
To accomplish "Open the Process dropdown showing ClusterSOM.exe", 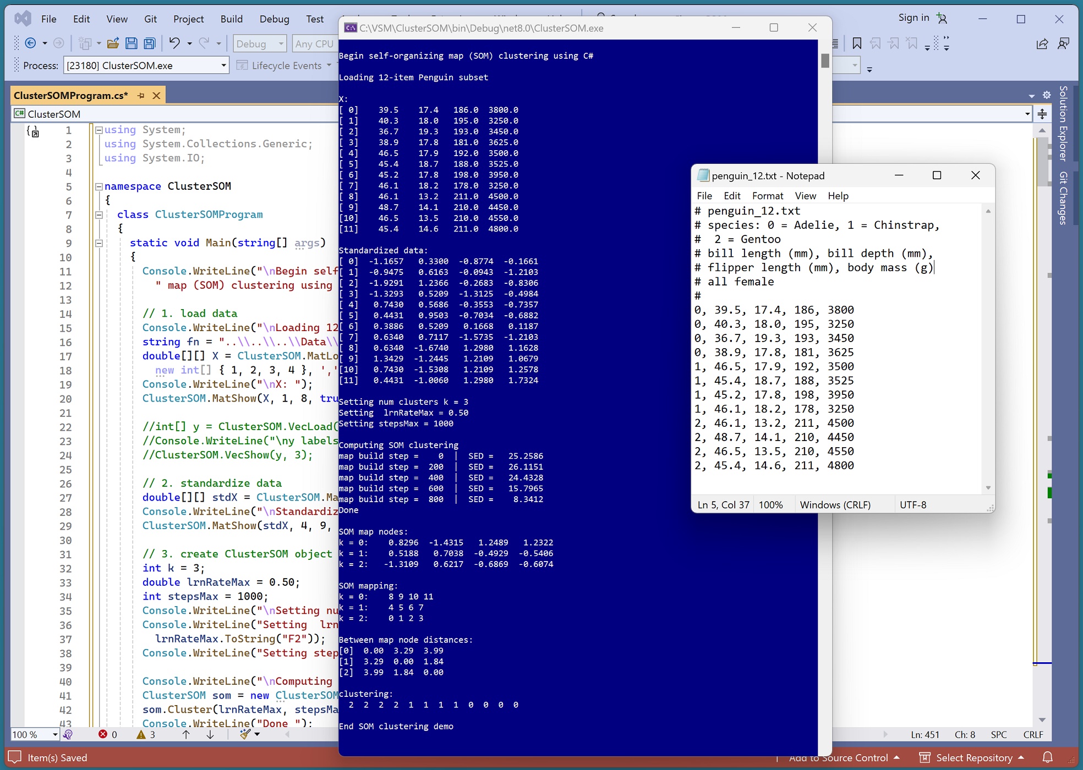I will click(223, 65).
